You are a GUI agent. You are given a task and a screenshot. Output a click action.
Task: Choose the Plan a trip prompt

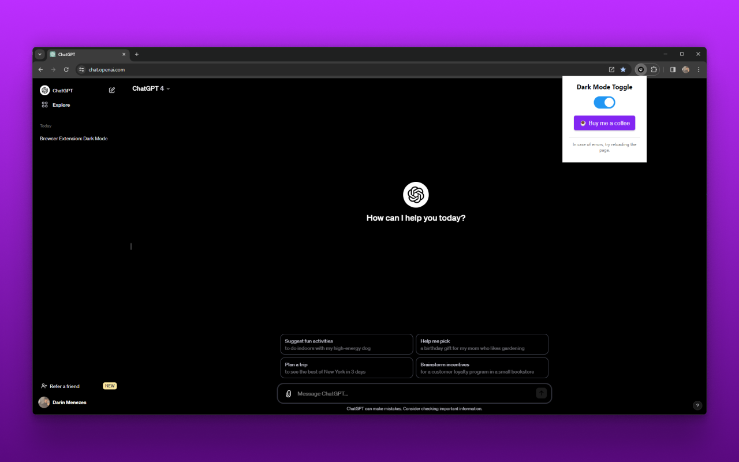(x=346, y=368)
